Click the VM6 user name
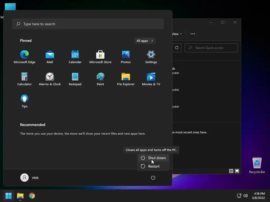 pos(35,178)
